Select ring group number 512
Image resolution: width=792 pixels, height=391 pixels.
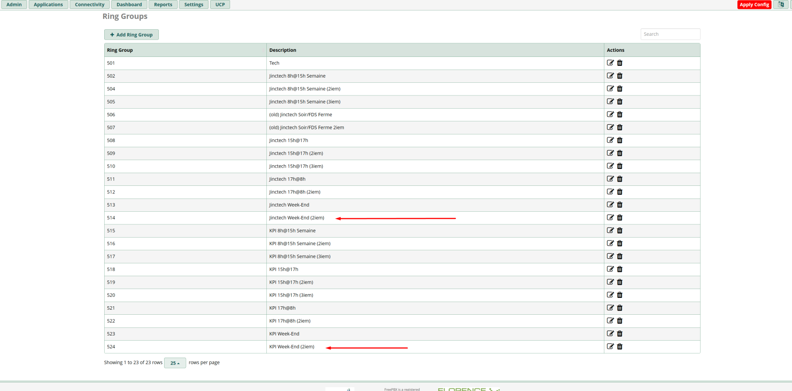pos(111,192)
